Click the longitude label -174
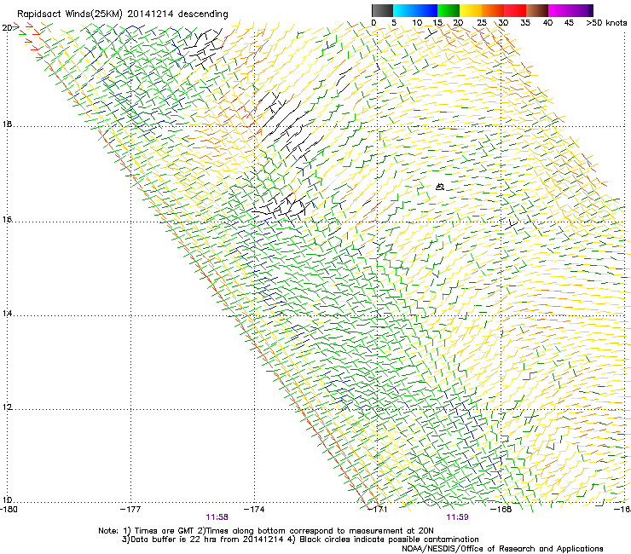 (x=254, y=510)
